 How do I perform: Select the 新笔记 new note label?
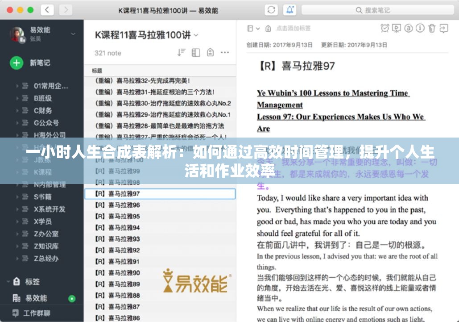(40, 63)
